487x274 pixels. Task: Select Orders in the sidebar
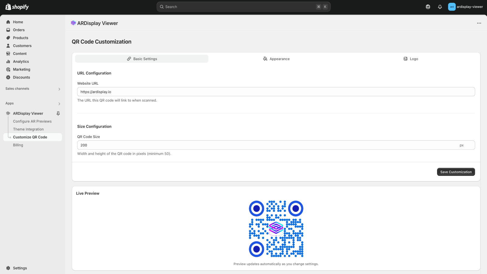point(19,30)
